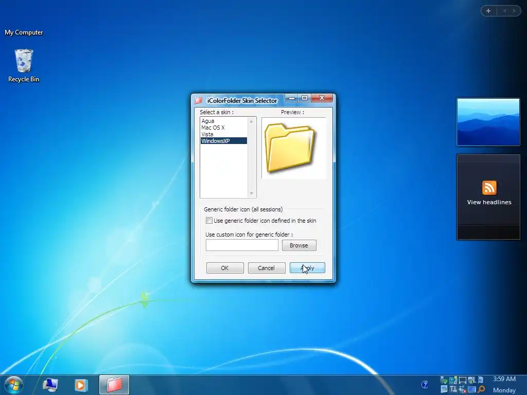The width and height of the screenshot is (527, 395).
Task: Click the safely remove hardware tray icon
Action: (444, 380)
